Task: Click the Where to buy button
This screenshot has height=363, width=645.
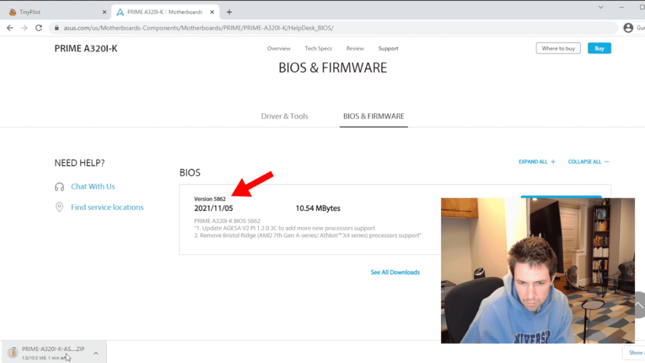Action: click(x=558, y=49)
